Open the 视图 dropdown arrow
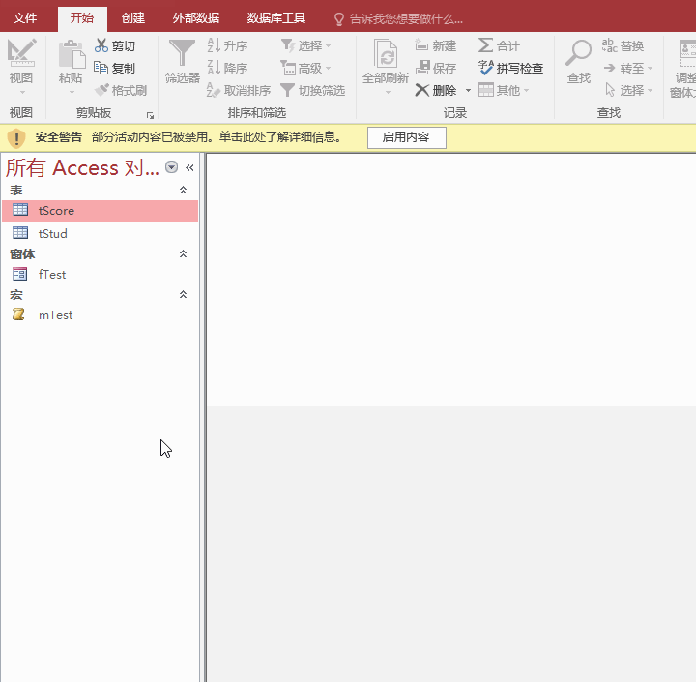The height and width of the screenshot is (682, 696). (21, 93)
